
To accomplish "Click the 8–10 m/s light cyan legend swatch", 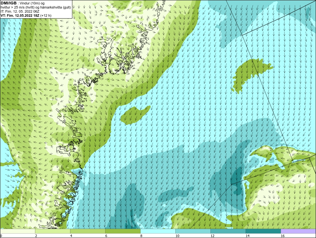I will (x=158, y=231).
